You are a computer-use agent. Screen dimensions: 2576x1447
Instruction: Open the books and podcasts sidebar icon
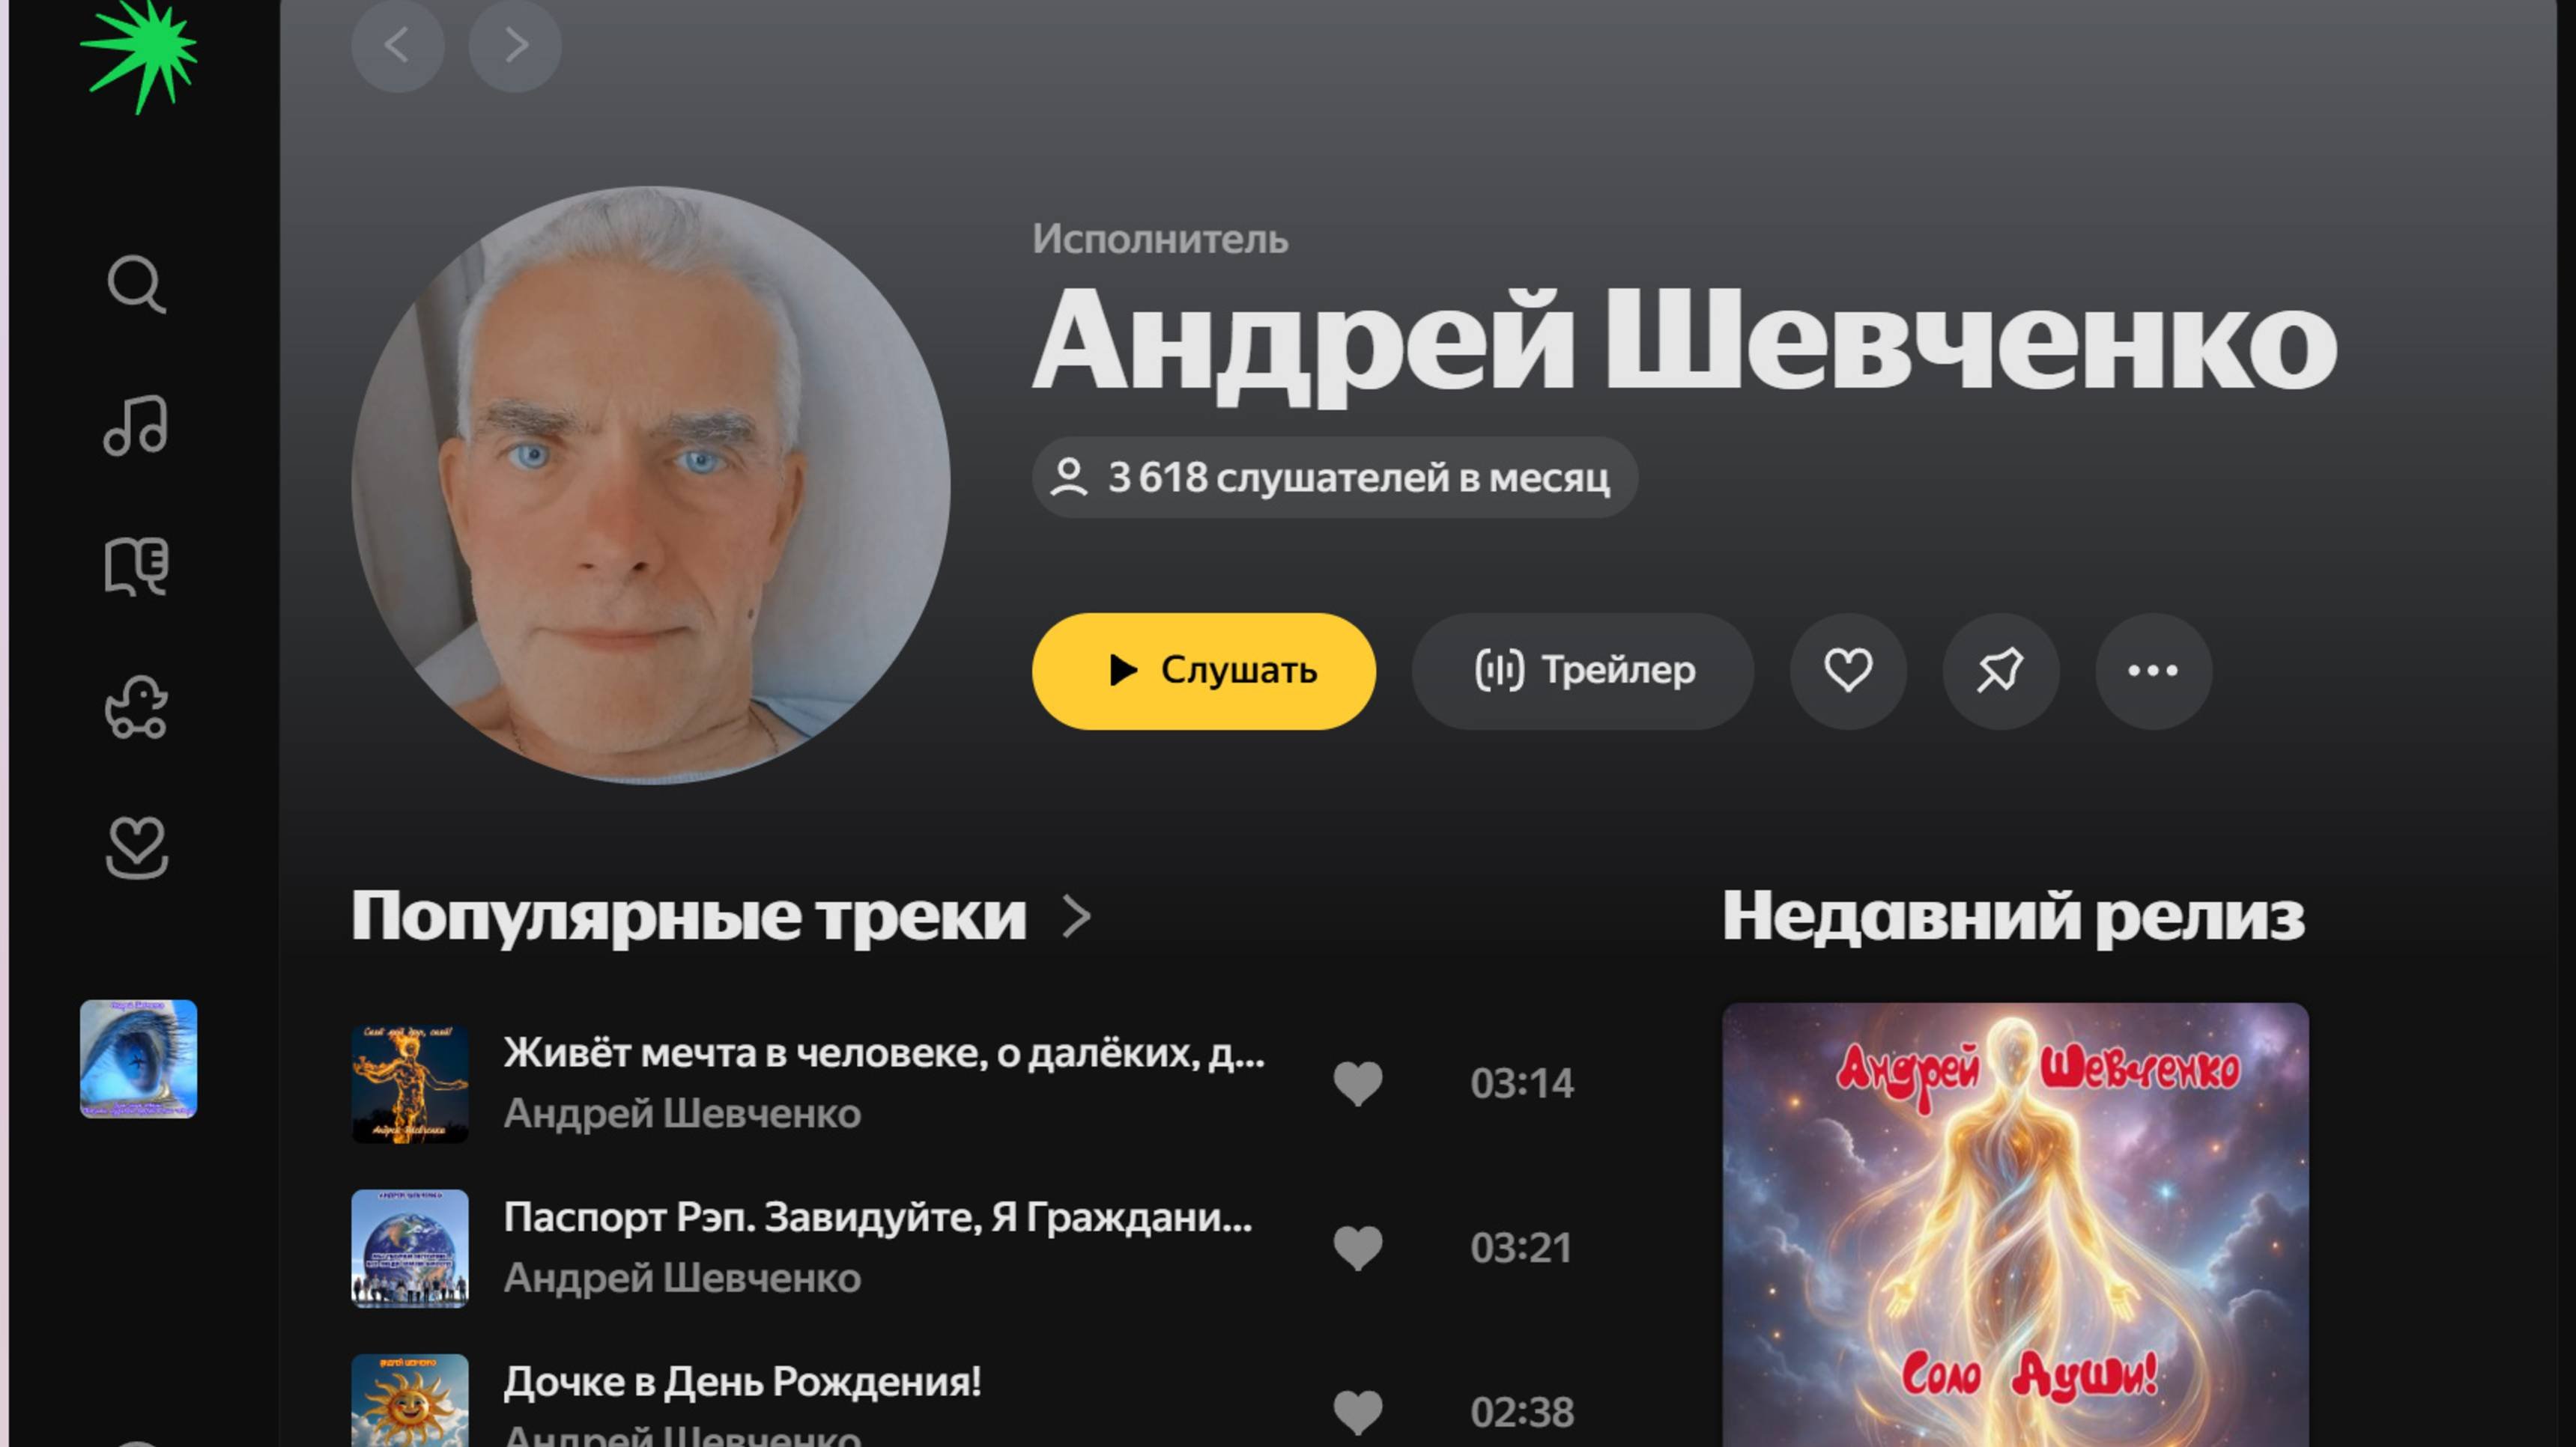[x=136, y=567]
